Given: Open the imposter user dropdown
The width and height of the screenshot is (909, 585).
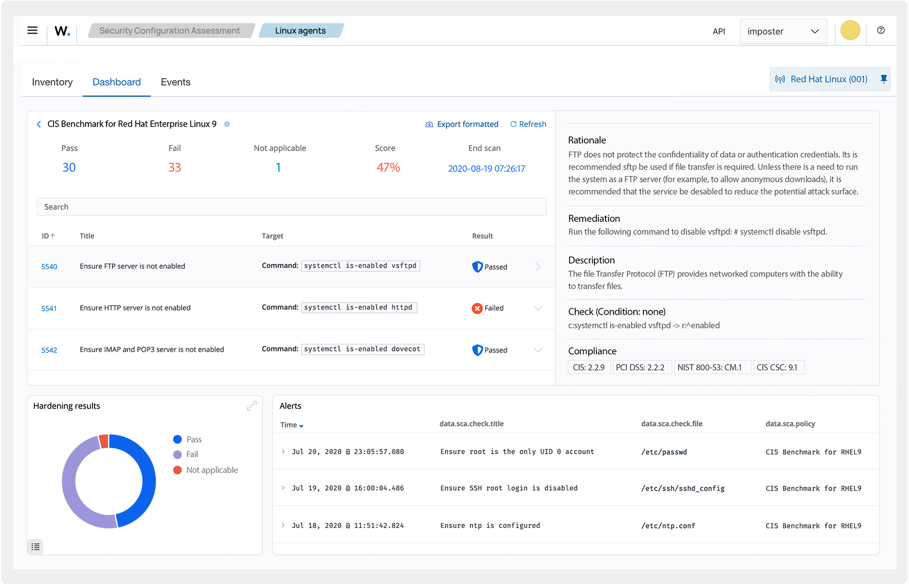Looking at the screenshot, I should click(783, 31).
